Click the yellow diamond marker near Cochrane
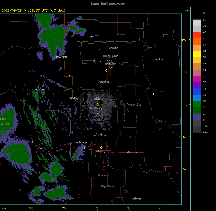This screenshot has width=216, height=211. tap(85, 148)
